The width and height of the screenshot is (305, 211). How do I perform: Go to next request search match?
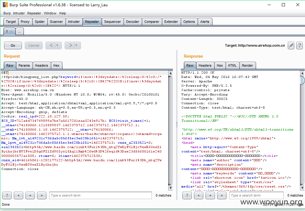(x=42, y=195)
